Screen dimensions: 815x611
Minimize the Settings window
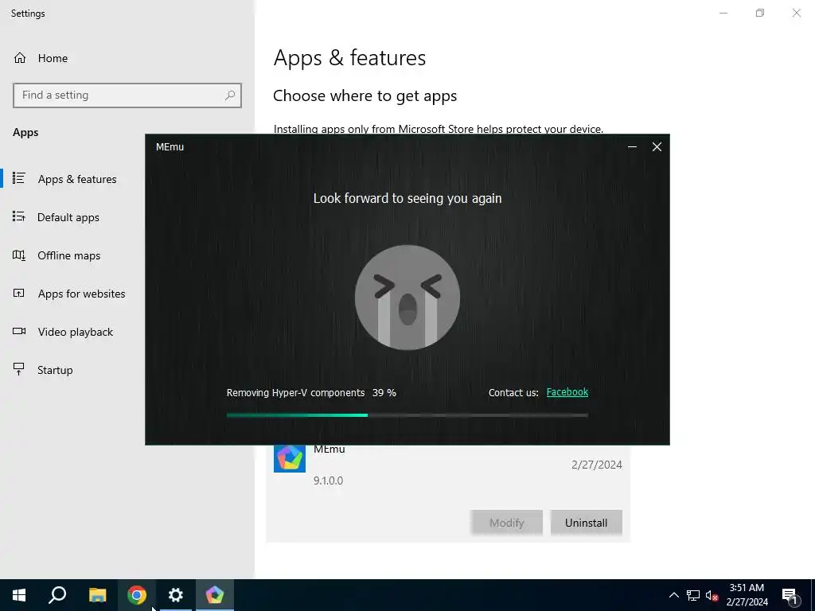[723, 13]
